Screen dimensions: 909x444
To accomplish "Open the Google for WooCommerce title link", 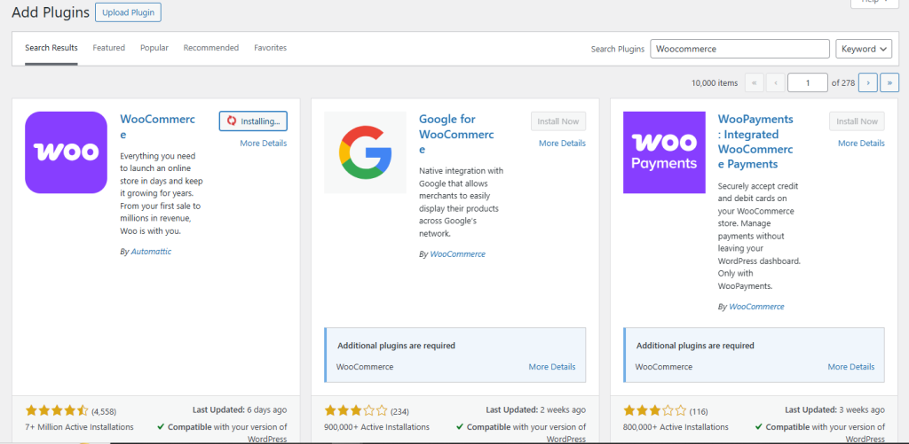I will pyautogui.click(x=457, y=135).
